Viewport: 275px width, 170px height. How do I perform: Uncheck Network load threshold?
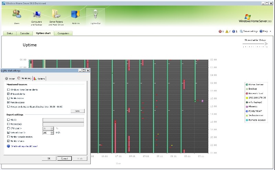8,133
